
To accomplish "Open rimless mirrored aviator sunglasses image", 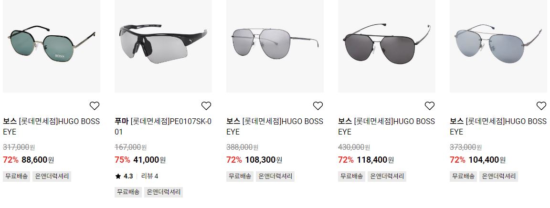I will tap(498, 46).
